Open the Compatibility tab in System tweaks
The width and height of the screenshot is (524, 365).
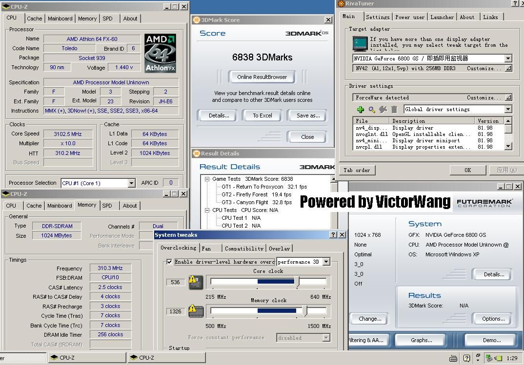[x=244, y=249]
